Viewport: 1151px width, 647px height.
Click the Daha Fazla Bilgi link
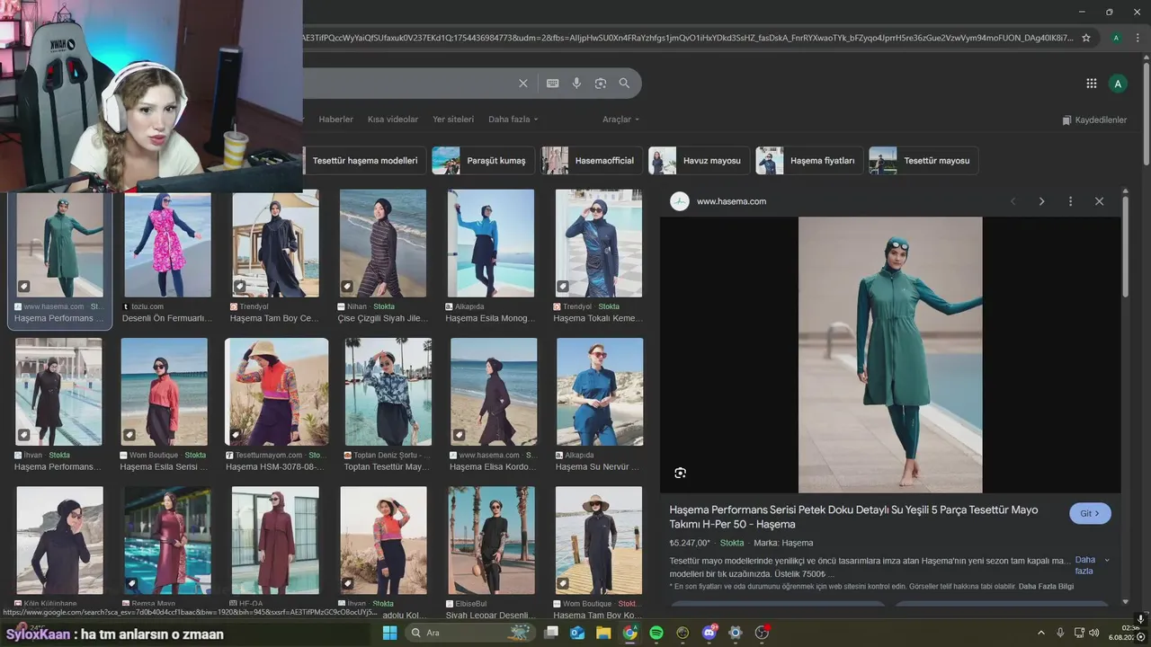click(x=1046, y=587)
